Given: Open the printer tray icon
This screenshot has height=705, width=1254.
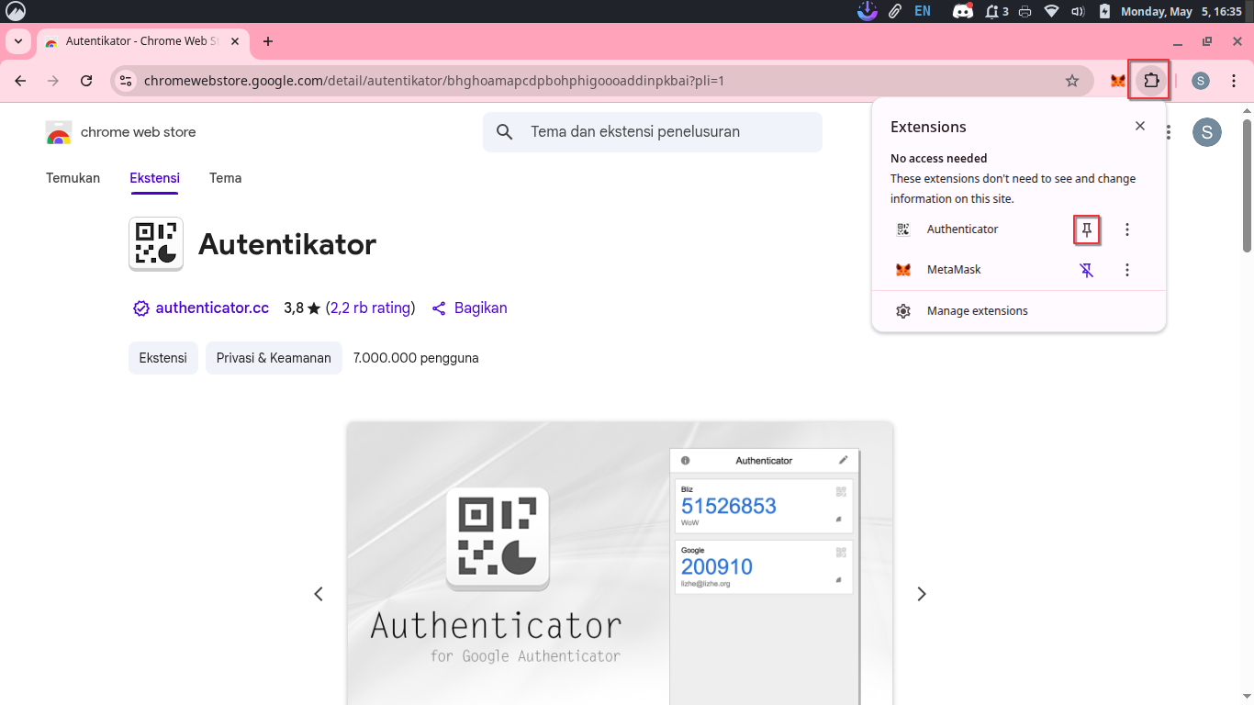Looking at the screenshot, I should pos(1025,11).
